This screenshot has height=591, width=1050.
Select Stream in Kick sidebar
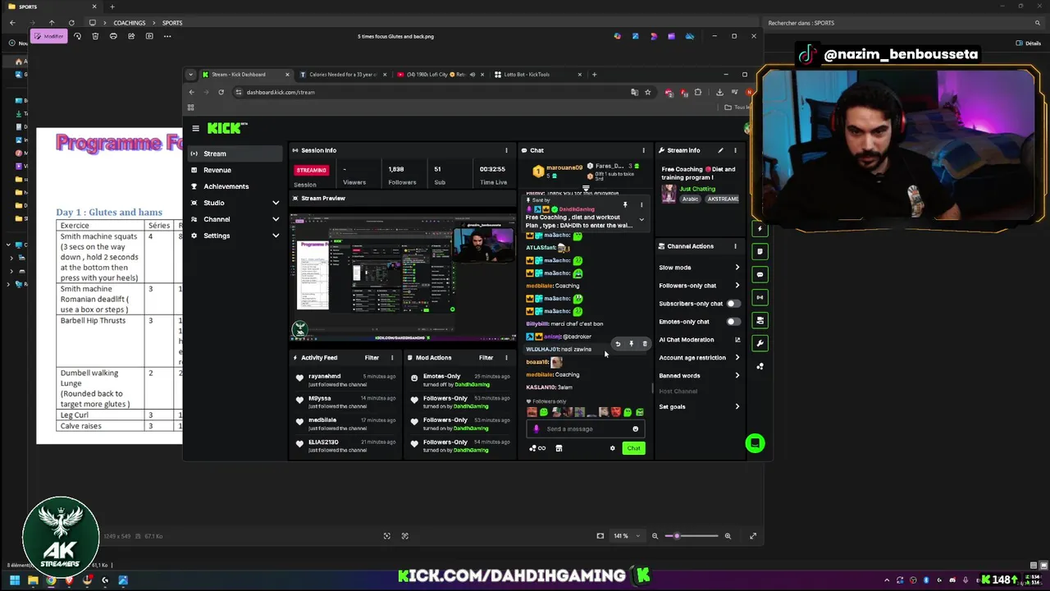[x=235, y=153]
